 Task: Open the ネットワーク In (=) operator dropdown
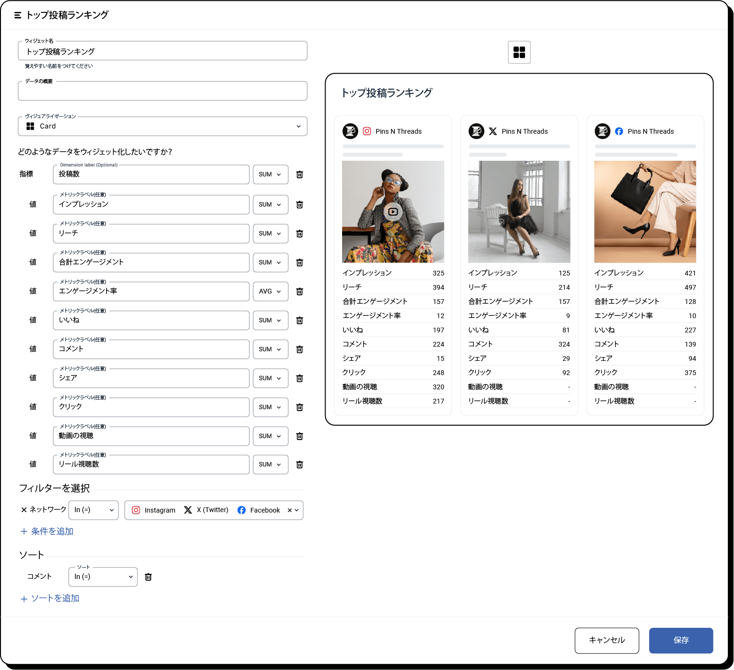tap(93, 510)
